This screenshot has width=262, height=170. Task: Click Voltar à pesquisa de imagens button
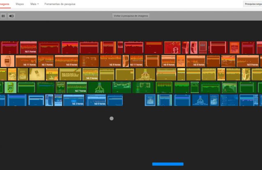point(131,16)
